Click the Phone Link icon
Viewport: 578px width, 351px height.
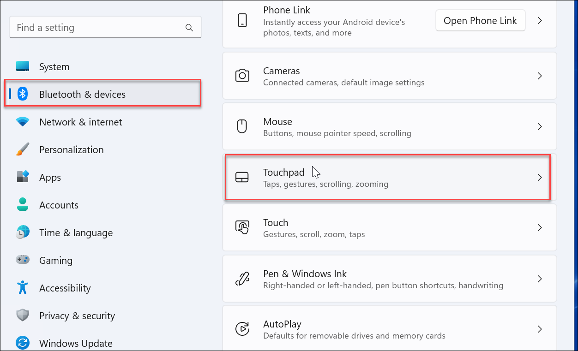(242, 20)
